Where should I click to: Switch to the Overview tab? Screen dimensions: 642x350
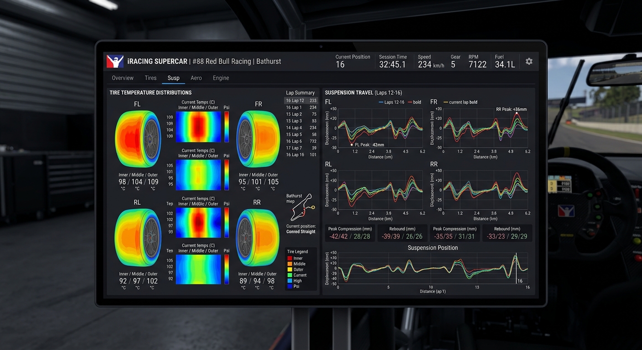click(123, 78)
